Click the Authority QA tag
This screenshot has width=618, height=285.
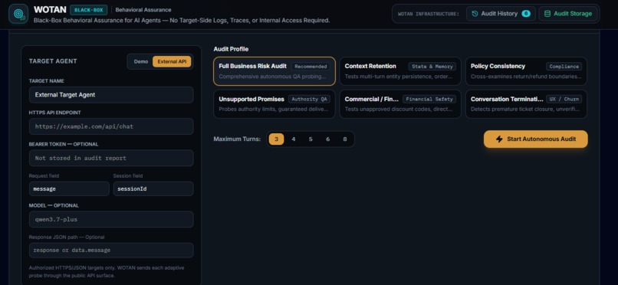(309, 99)
